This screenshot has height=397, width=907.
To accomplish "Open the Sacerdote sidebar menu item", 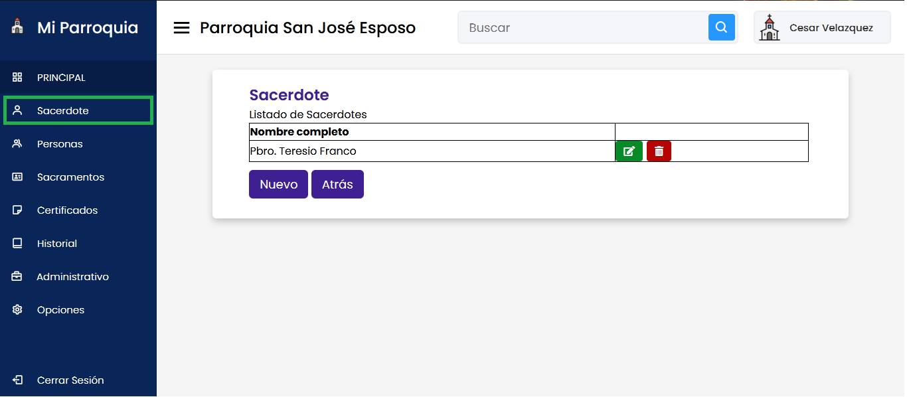I will click(x=63, y=111).
